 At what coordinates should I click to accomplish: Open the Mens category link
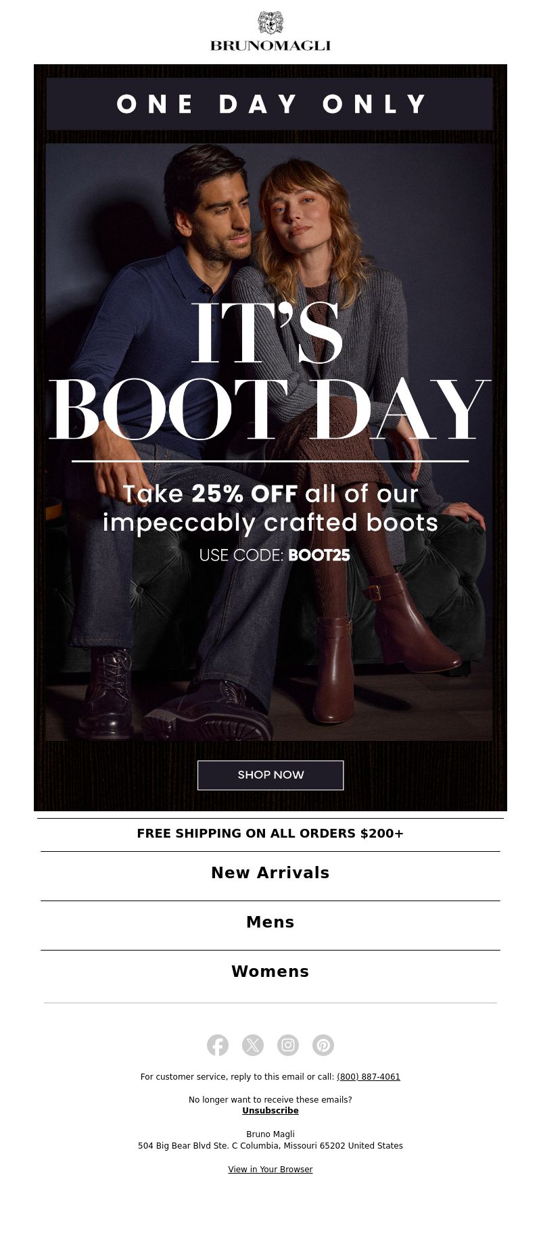pos(270,922)
